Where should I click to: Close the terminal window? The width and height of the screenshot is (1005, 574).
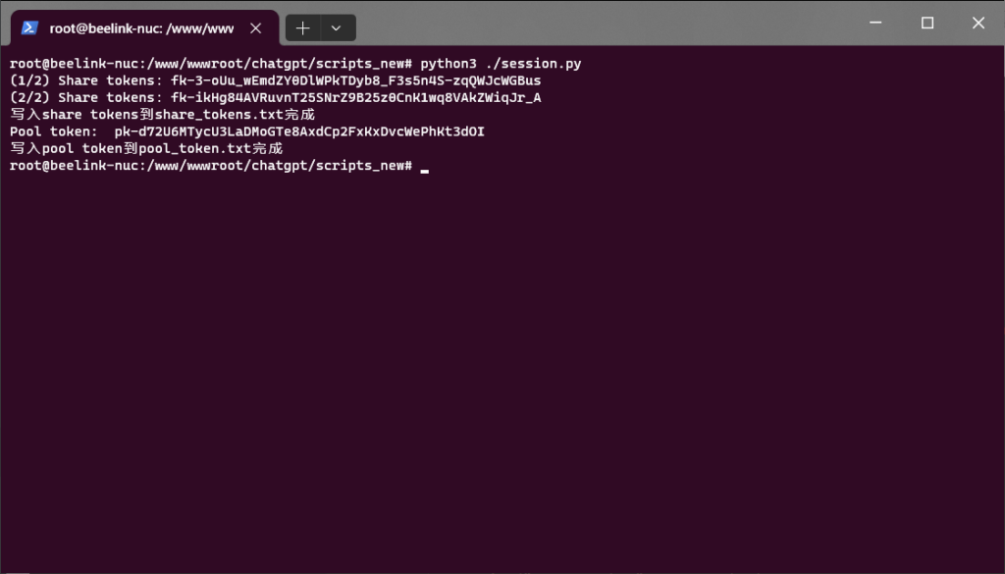pos(978,23)
